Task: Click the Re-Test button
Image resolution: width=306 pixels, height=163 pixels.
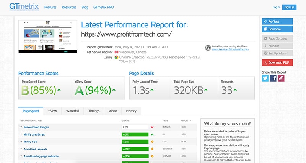Action: [x=277, y=22]
